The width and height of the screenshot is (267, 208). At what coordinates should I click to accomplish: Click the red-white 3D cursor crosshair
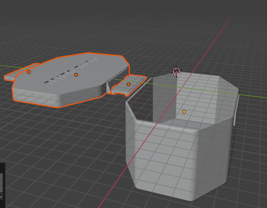coord(176,71)
